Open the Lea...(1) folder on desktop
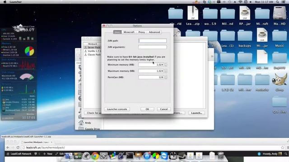289x162 pixels. [x=228, y=38]
